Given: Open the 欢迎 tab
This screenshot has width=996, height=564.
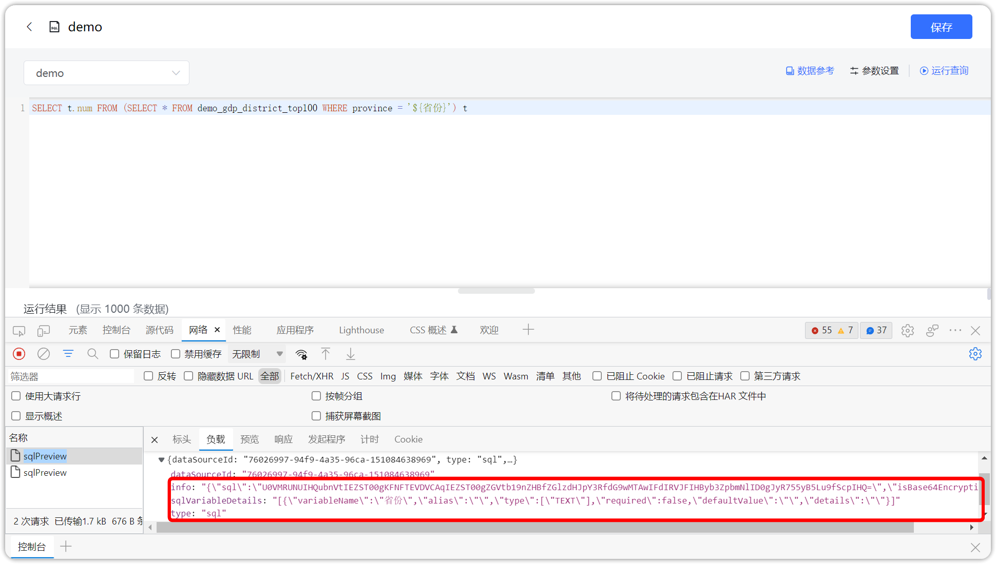Looking at the screenshot, I should point(489,330).
